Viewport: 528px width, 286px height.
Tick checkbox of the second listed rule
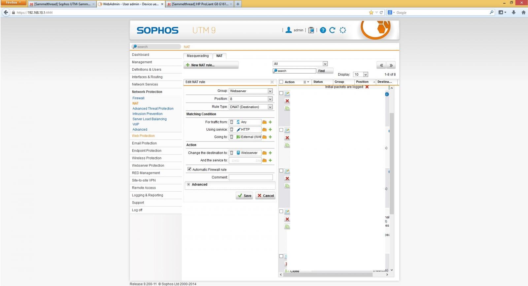coord(281,130)
